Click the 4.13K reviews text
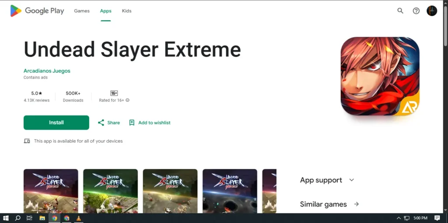 point(37,100)
